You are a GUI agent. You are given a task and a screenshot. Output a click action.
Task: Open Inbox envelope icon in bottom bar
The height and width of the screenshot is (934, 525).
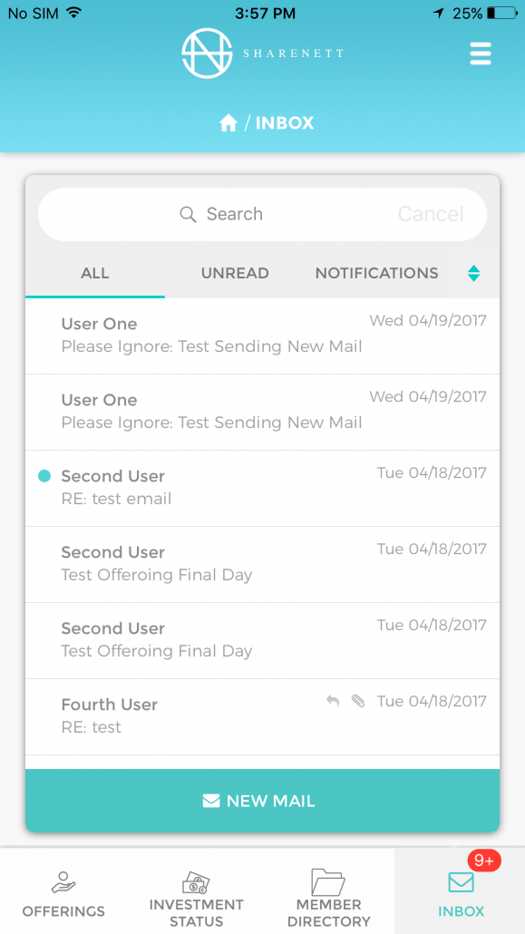(x=461, y=882)
